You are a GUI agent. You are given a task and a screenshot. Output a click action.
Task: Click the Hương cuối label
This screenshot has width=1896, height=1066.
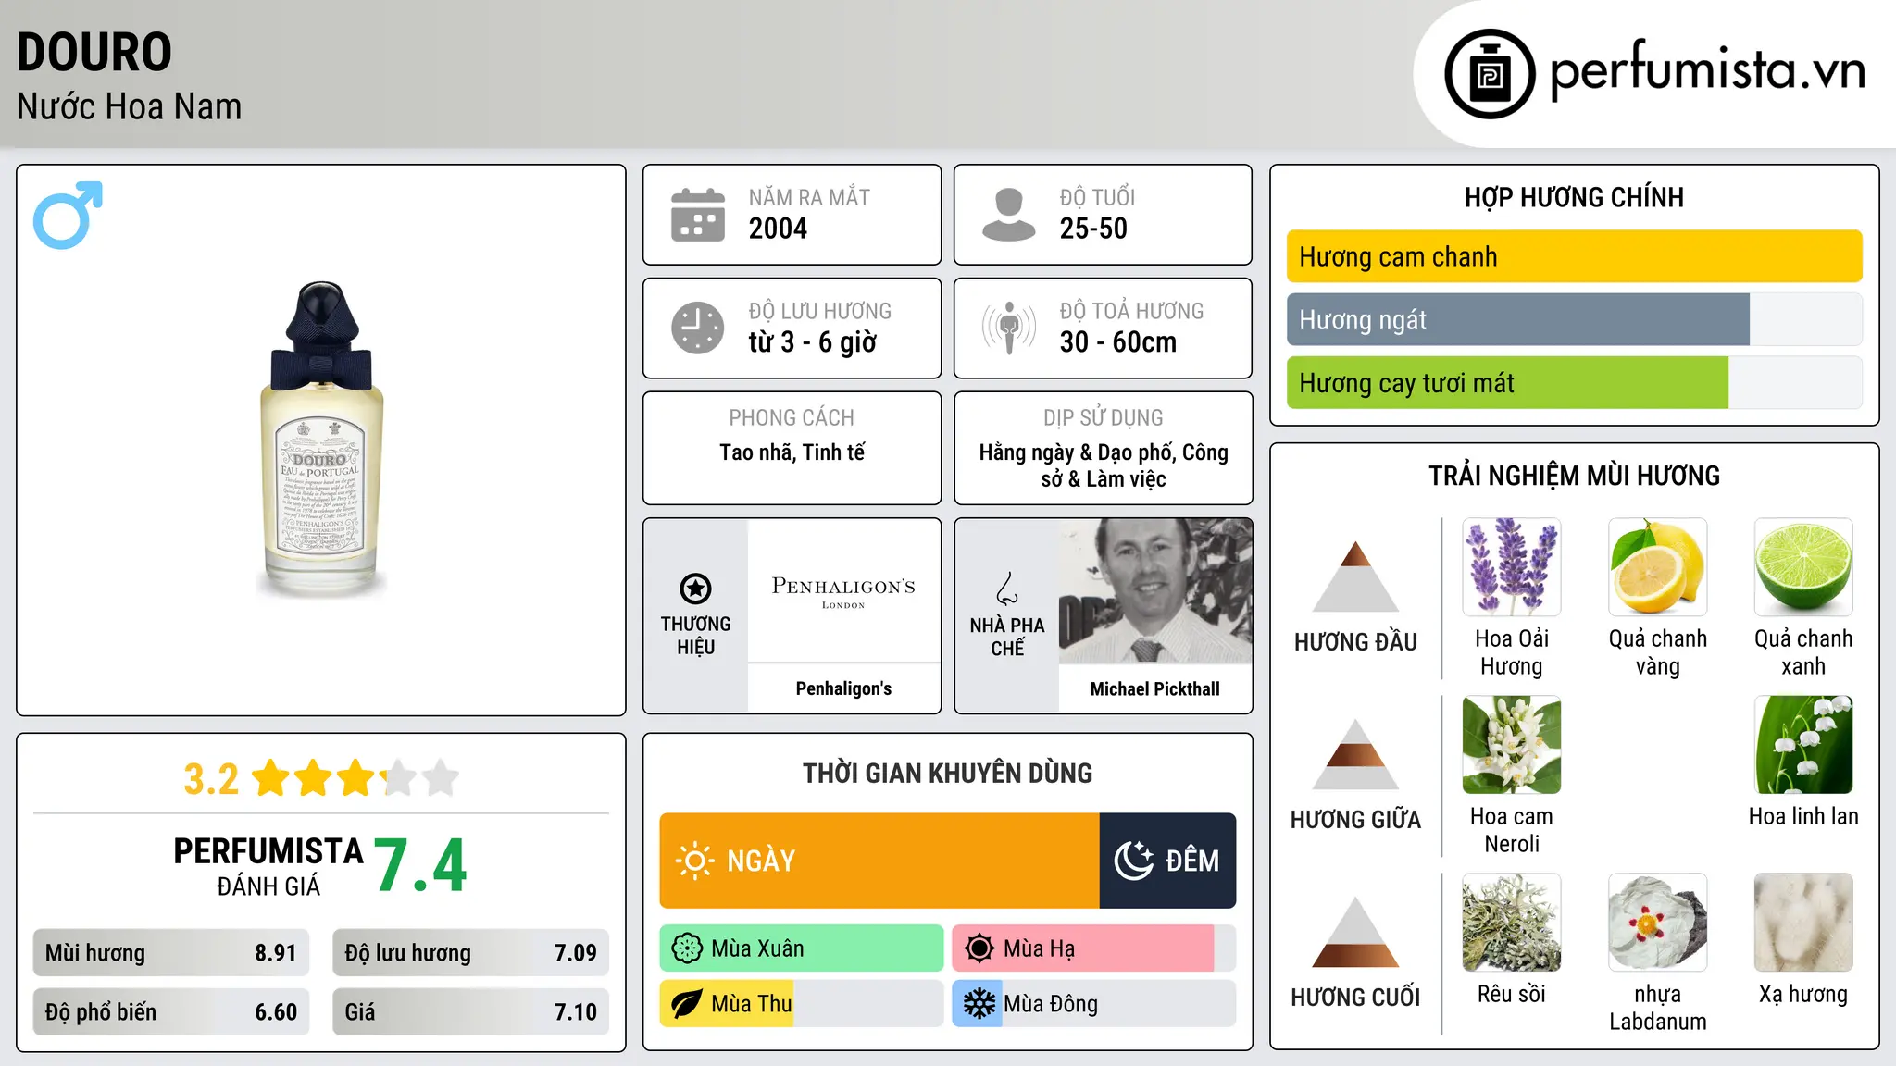(x=1355, y=998)
